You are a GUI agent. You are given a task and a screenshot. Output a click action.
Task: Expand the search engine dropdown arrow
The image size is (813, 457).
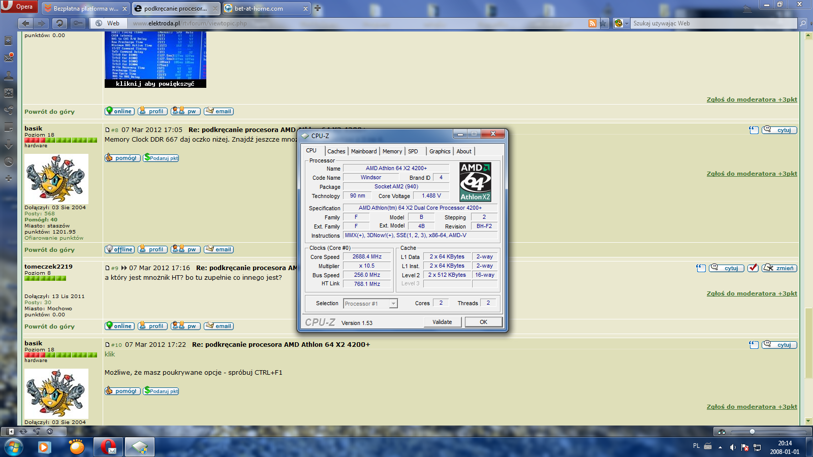coord(627,23)
